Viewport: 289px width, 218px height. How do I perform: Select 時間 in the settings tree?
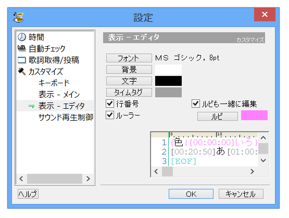click(36, 37)
